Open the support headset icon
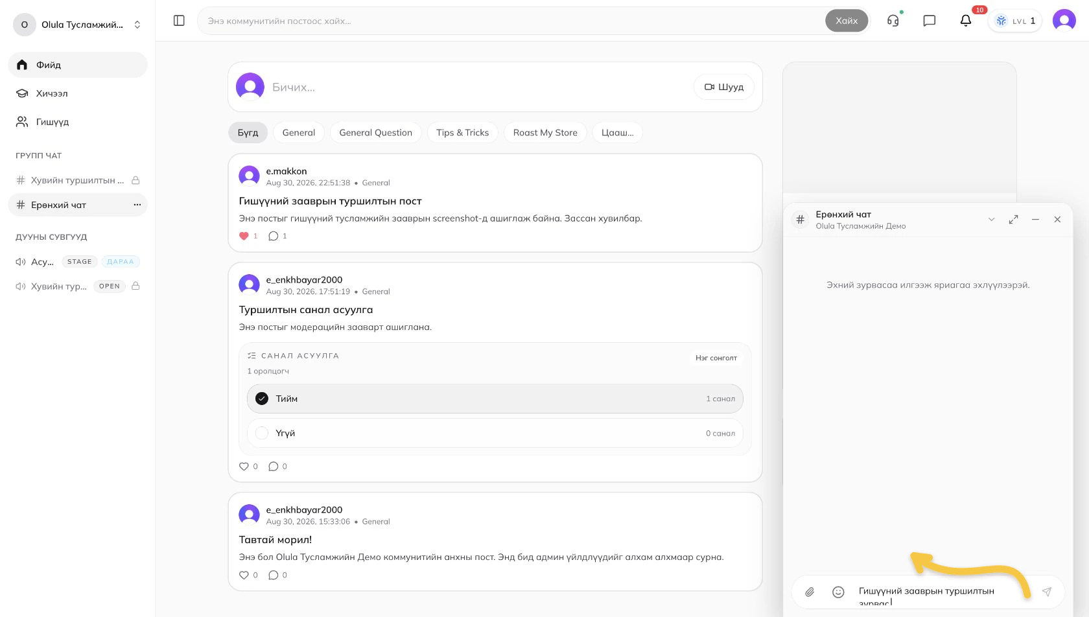This screenshot has width=1089, height=617. (893, 21)
